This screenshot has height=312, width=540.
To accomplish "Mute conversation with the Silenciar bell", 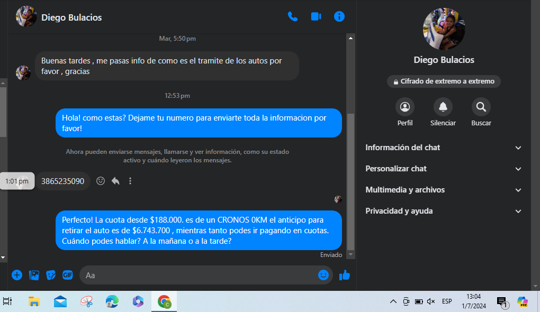I will (443, 107).
